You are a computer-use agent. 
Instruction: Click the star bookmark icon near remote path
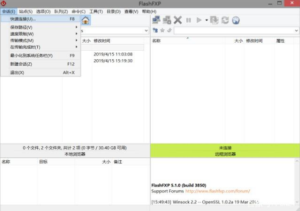pyautogui.click(x=162, y=30)
